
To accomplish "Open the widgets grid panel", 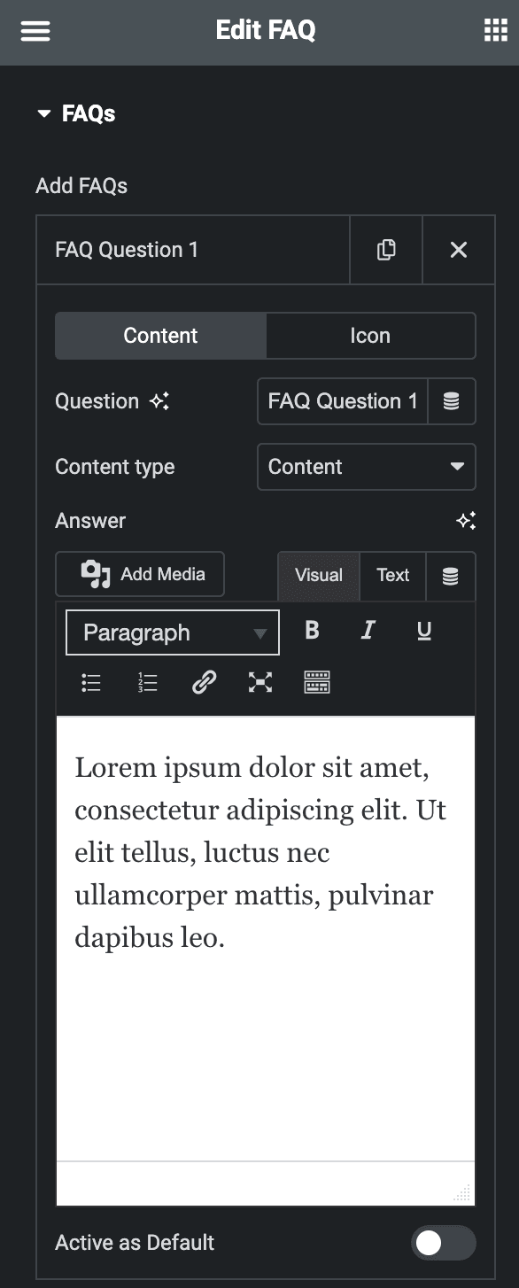I will [x=495, y=31].
